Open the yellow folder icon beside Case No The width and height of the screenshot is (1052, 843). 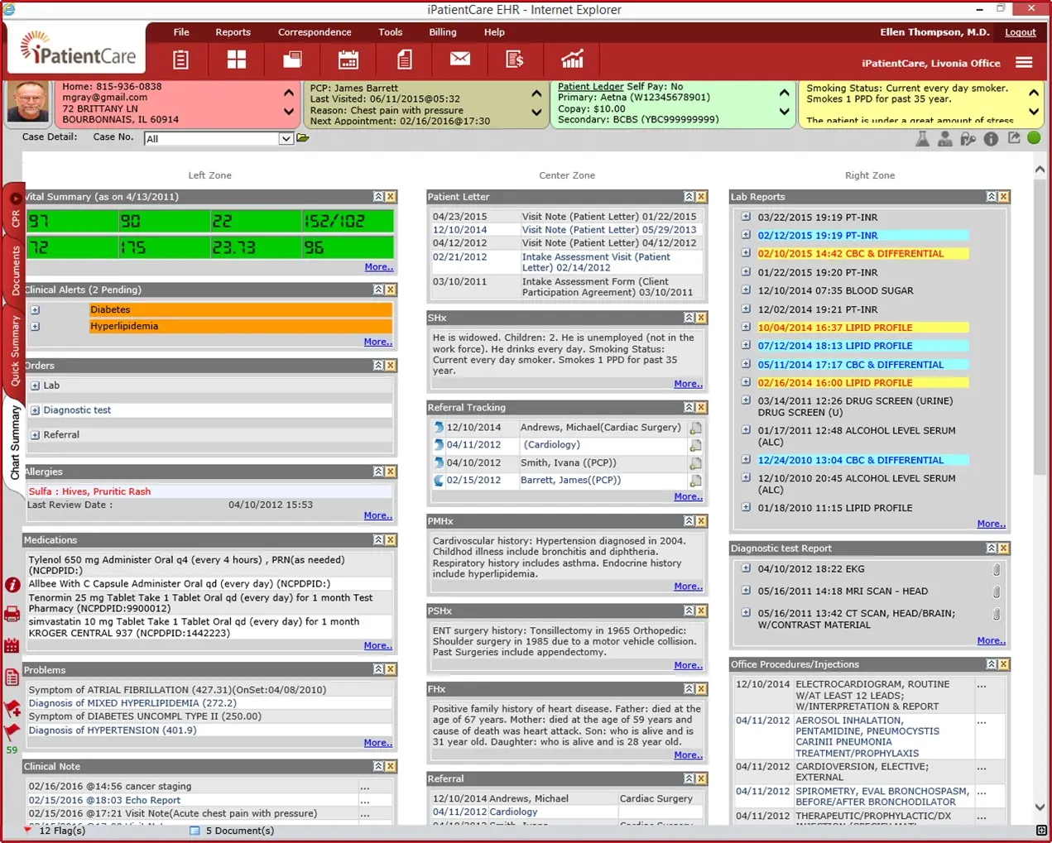tap(302, 138)
